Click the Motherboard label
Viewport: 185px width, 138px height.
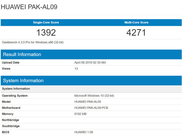click(11, 108)
